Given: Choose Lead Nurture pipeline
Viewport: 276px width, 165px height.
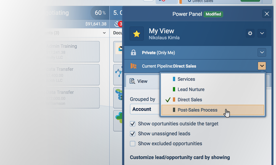Looking at the screenshot, I should pos(191,89).
